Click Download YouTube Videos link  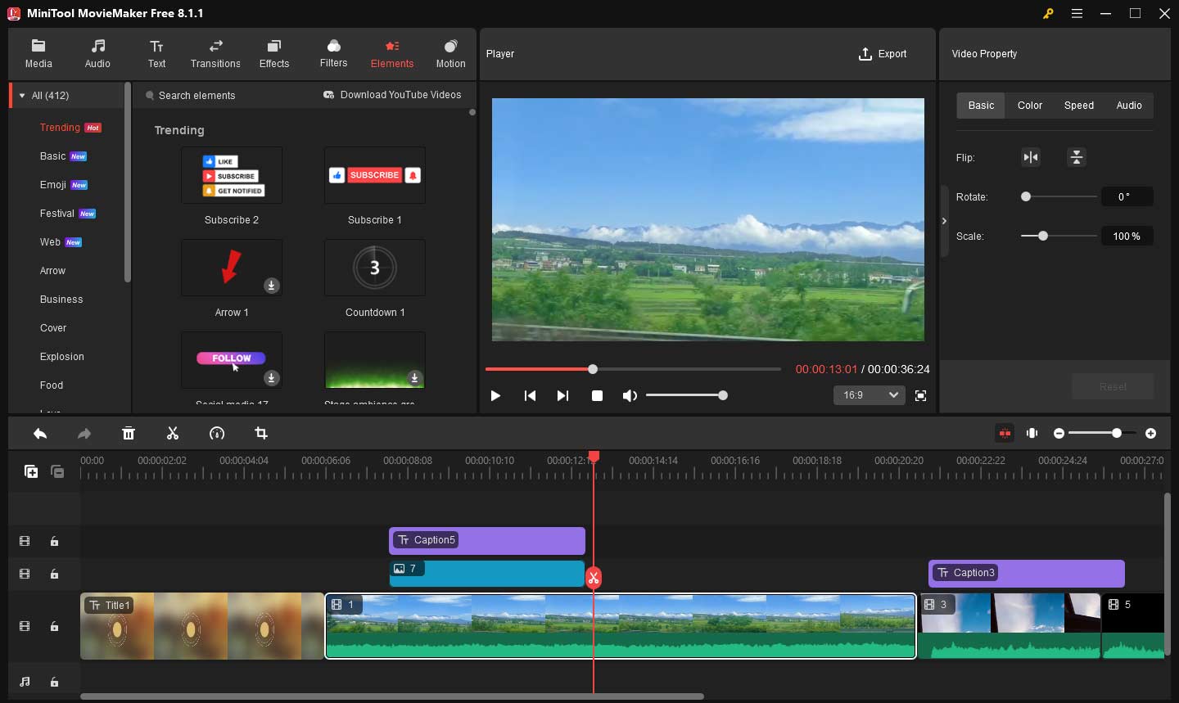pos(392,95)
